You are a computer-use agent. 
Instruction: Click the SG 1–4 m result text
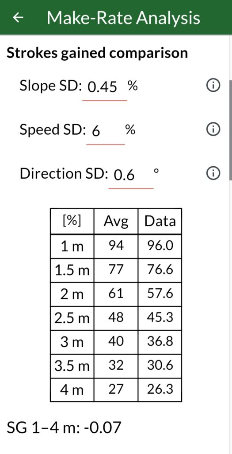[64, 428]
